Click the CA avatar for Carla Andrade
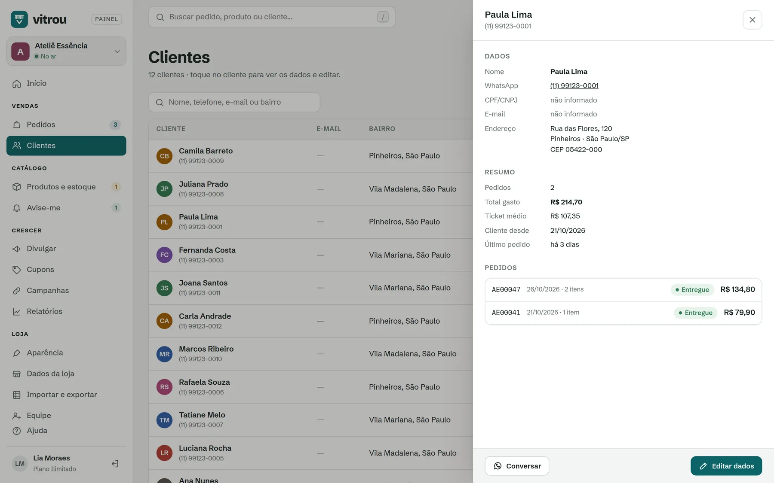The width and height of the screenshot is (774, 483). tap(164, 321)
